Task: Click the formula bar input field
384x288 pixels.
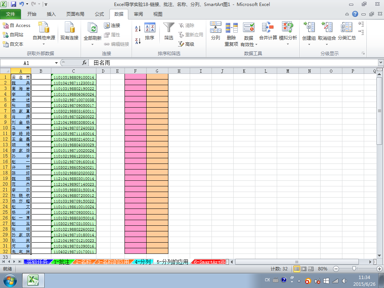Action: click(x=233, y=63)
